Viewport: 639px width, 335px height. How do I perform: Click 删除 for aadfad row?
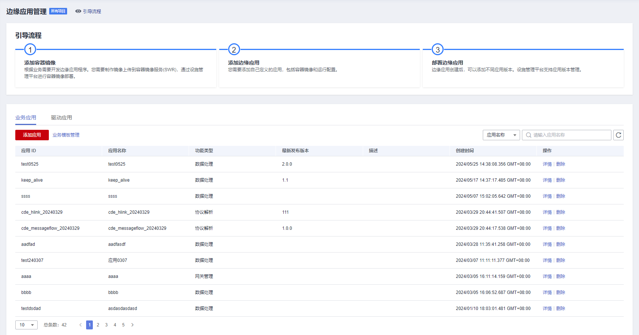pos(560,244)
